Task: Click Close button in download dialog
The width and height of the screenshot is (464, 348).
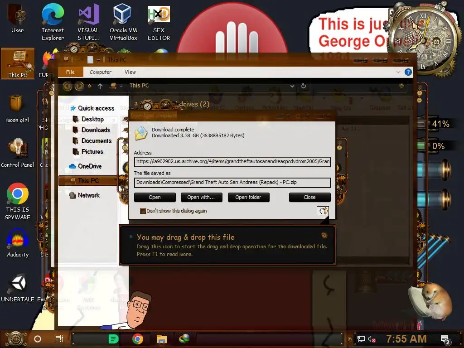Action: coord(309,198)
